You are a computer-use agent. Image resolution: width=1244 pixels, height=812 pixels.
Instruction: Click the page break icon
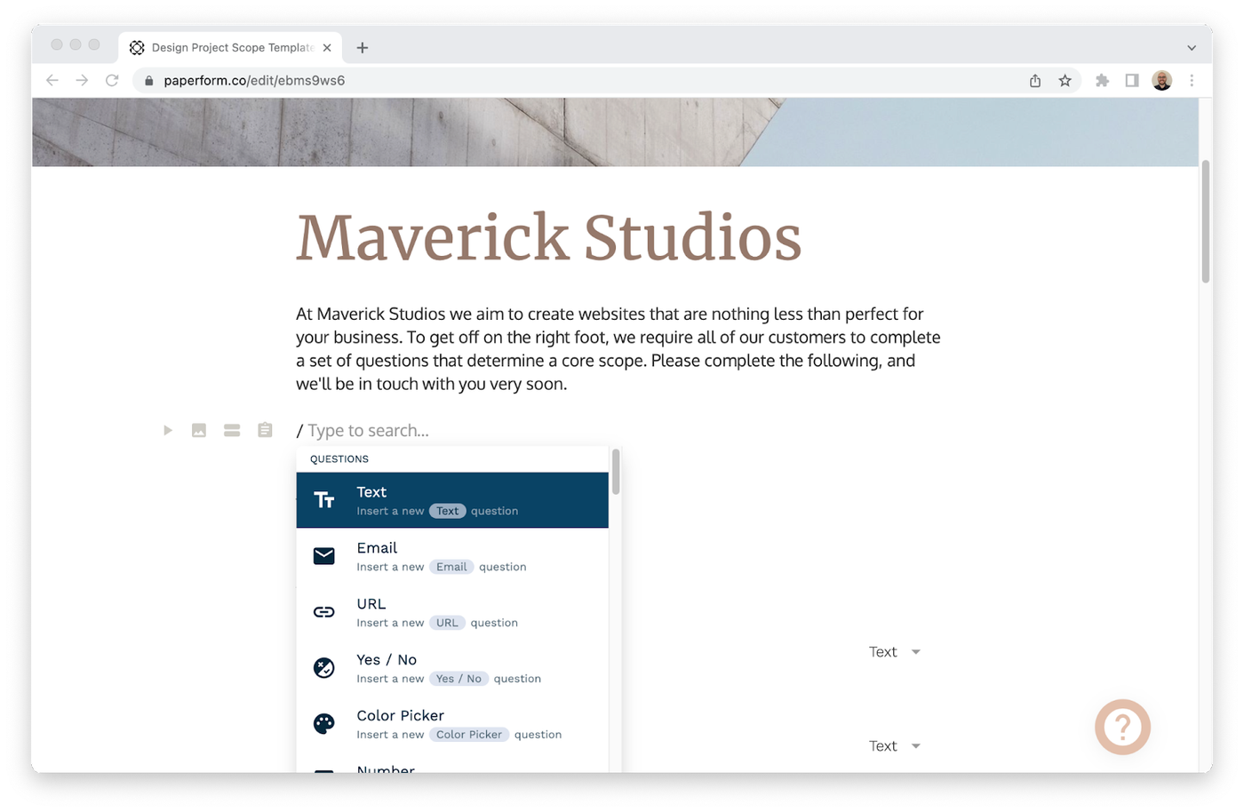pyautogui.click(x=232, y=431)
